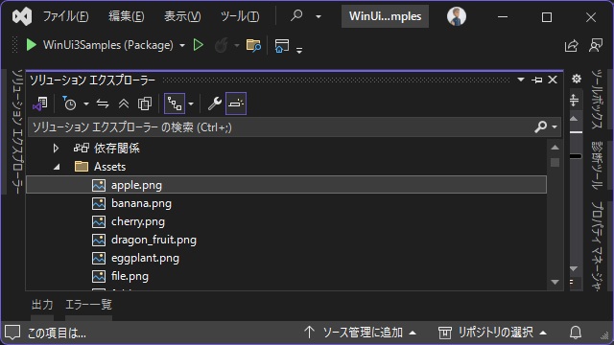Screen dimensions: 614x345
Task: Open the title bar search dropdown arrow
Action: coord(319,17)
